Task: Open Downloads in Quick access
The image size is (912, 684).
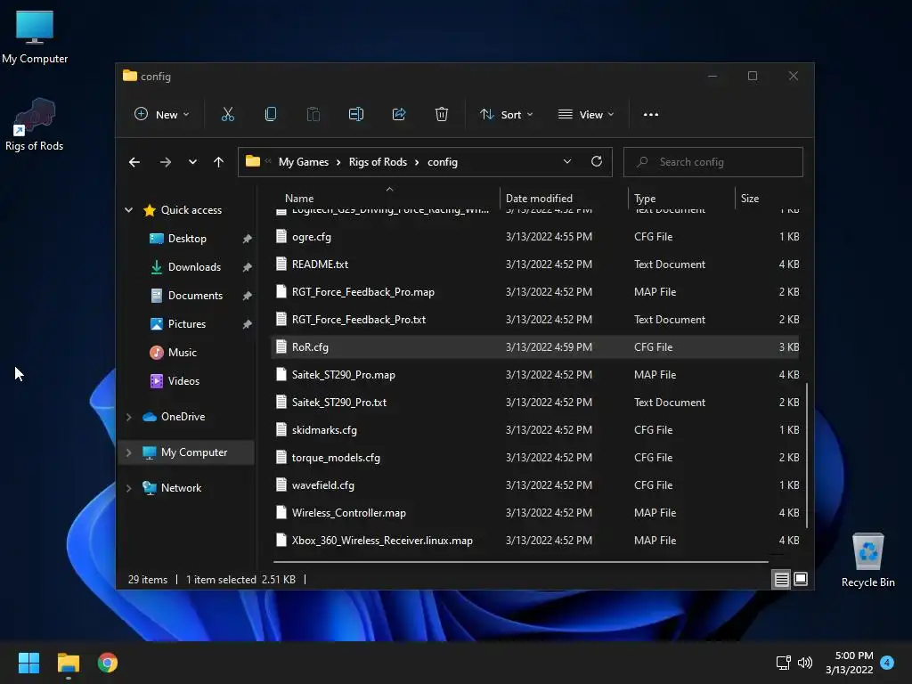Action: point(193,267)
